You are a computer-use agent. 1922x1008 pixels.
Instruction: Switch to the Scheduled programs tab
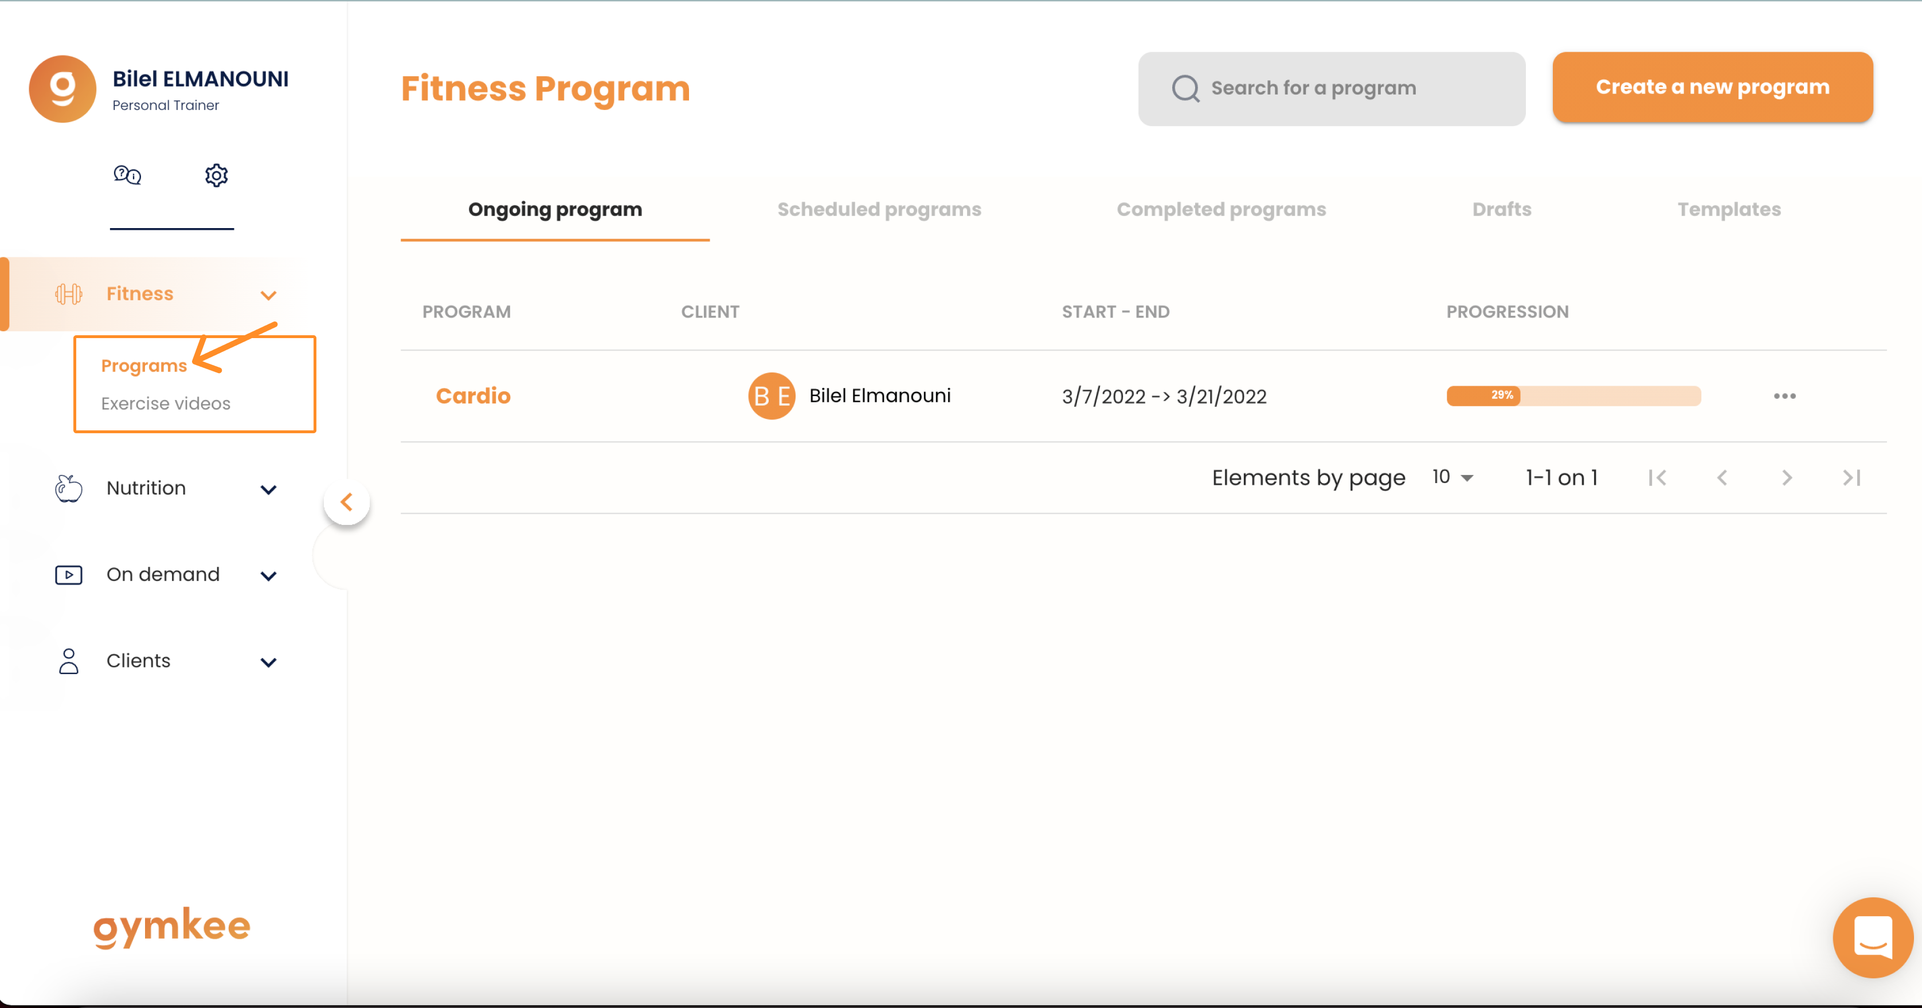click(879, 210)
